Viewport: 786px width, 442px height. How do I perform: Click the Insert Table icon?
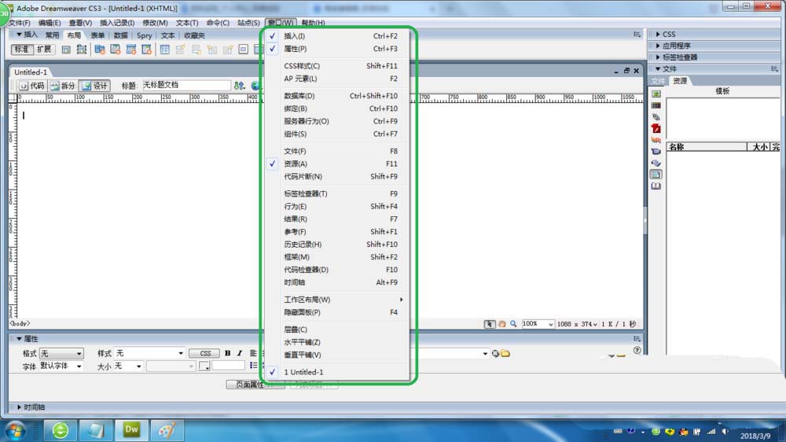coord(164,50)
